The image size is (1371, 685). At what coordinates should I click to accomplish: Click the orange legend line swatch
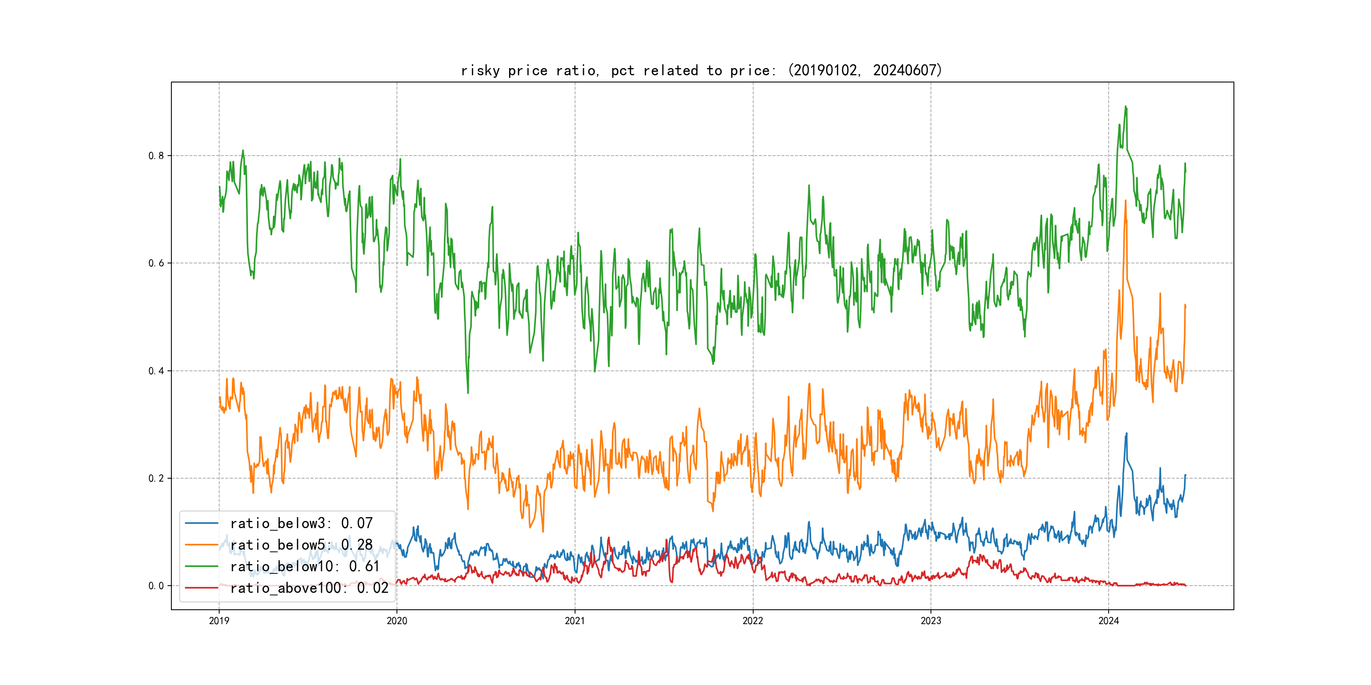pyautogui.click(x=201, y=545)
